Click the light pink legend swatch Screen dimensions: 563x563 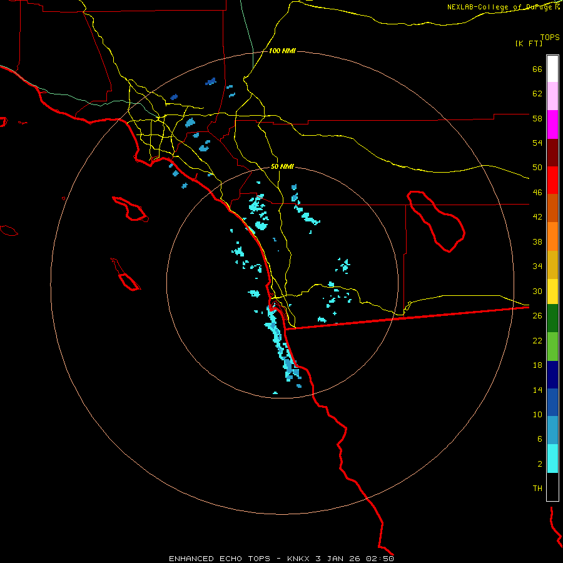point(552,96)
